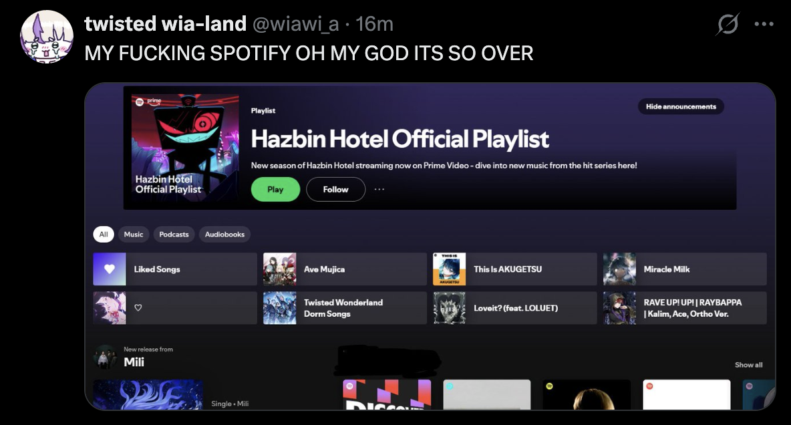Open the twisted wia-land profile avatar

[x=46, y=36]
